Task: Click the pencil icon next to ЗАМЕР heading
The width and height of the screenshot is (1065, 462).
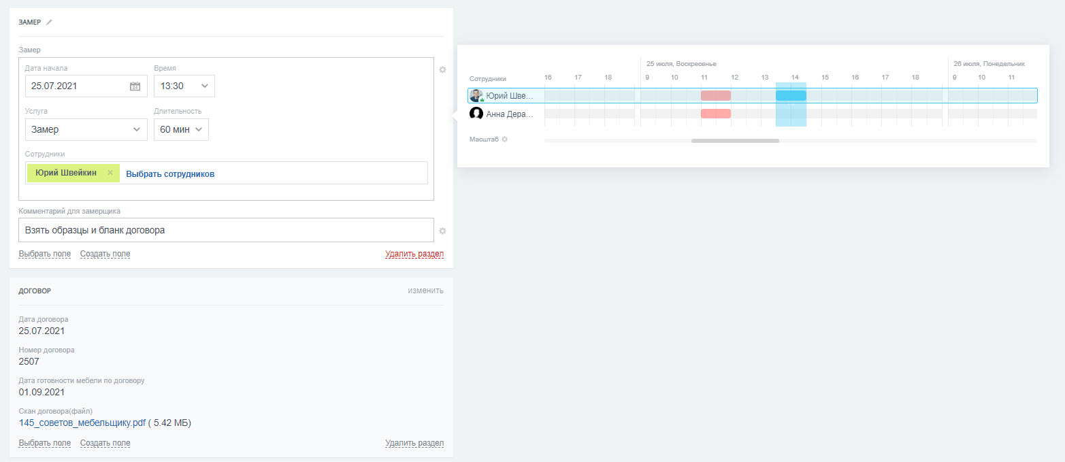Action: (x=49, y=22)
